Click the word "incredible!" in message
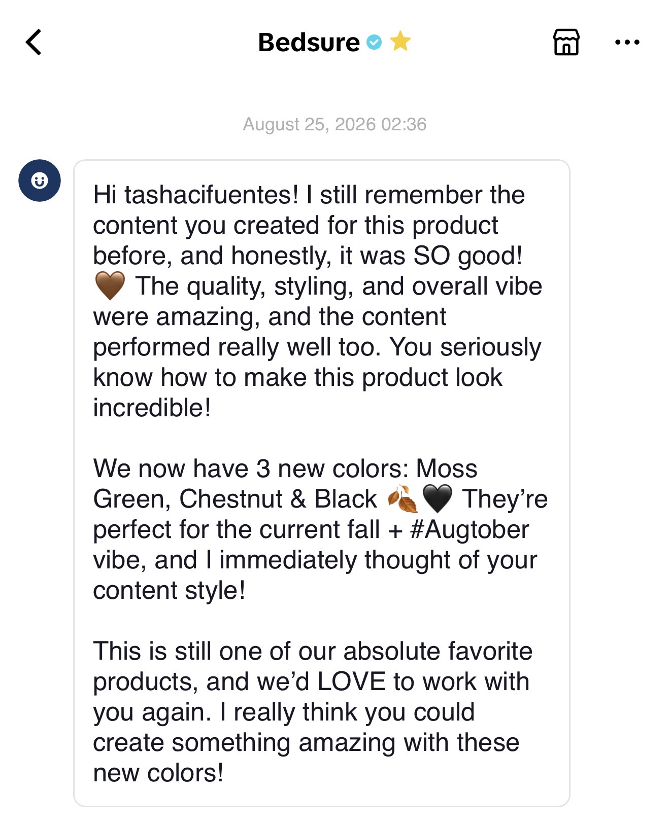This screenshot has height=828, width=670. point(152,408)
